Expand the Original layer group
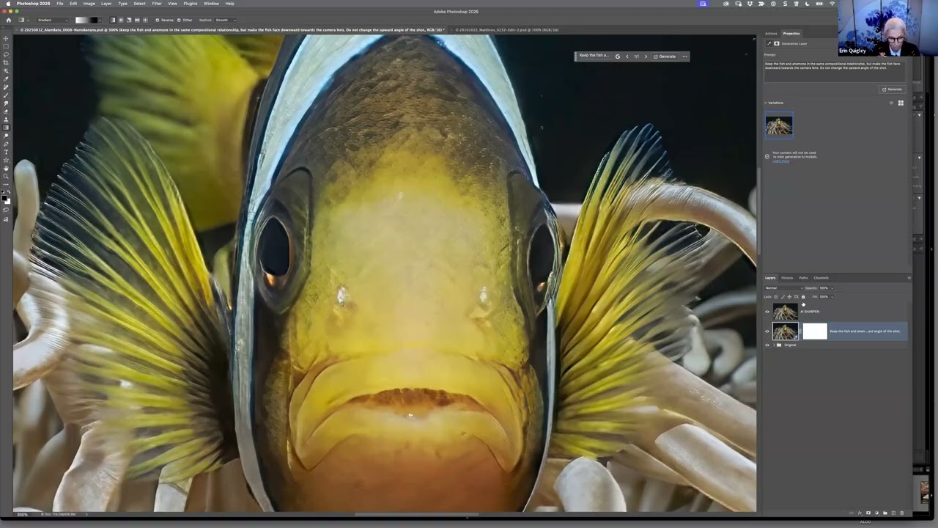The height and width of the screenshot is (528, 938). tap(774, 345)
